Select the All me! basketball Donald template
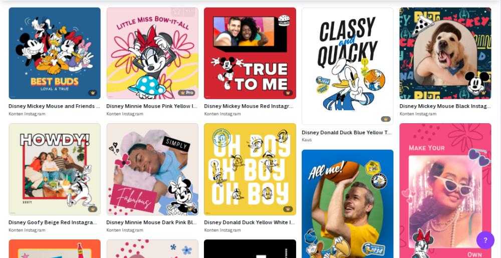 click(x=348, y=204)
